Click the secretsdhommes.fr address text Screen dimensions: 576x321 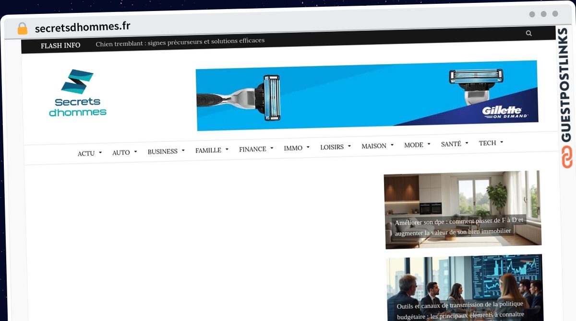point(83,26)
